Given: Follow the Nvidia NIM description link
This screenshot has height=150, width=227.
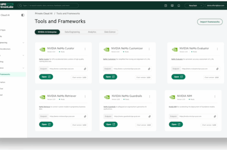Looking at the screenshot, I should (x=173, y=107).
